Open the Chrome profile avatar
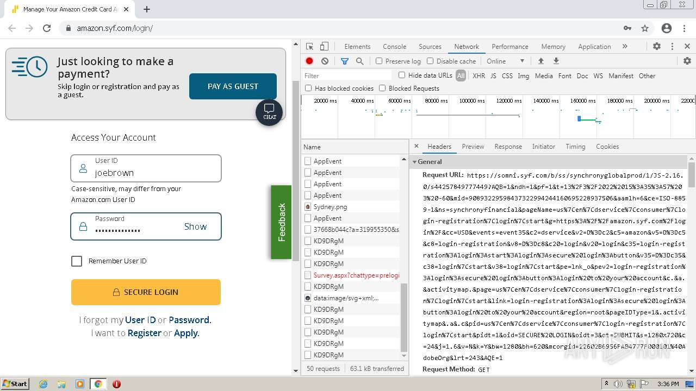Viewport: 696px width, 391px height. [x=667, y=28]
